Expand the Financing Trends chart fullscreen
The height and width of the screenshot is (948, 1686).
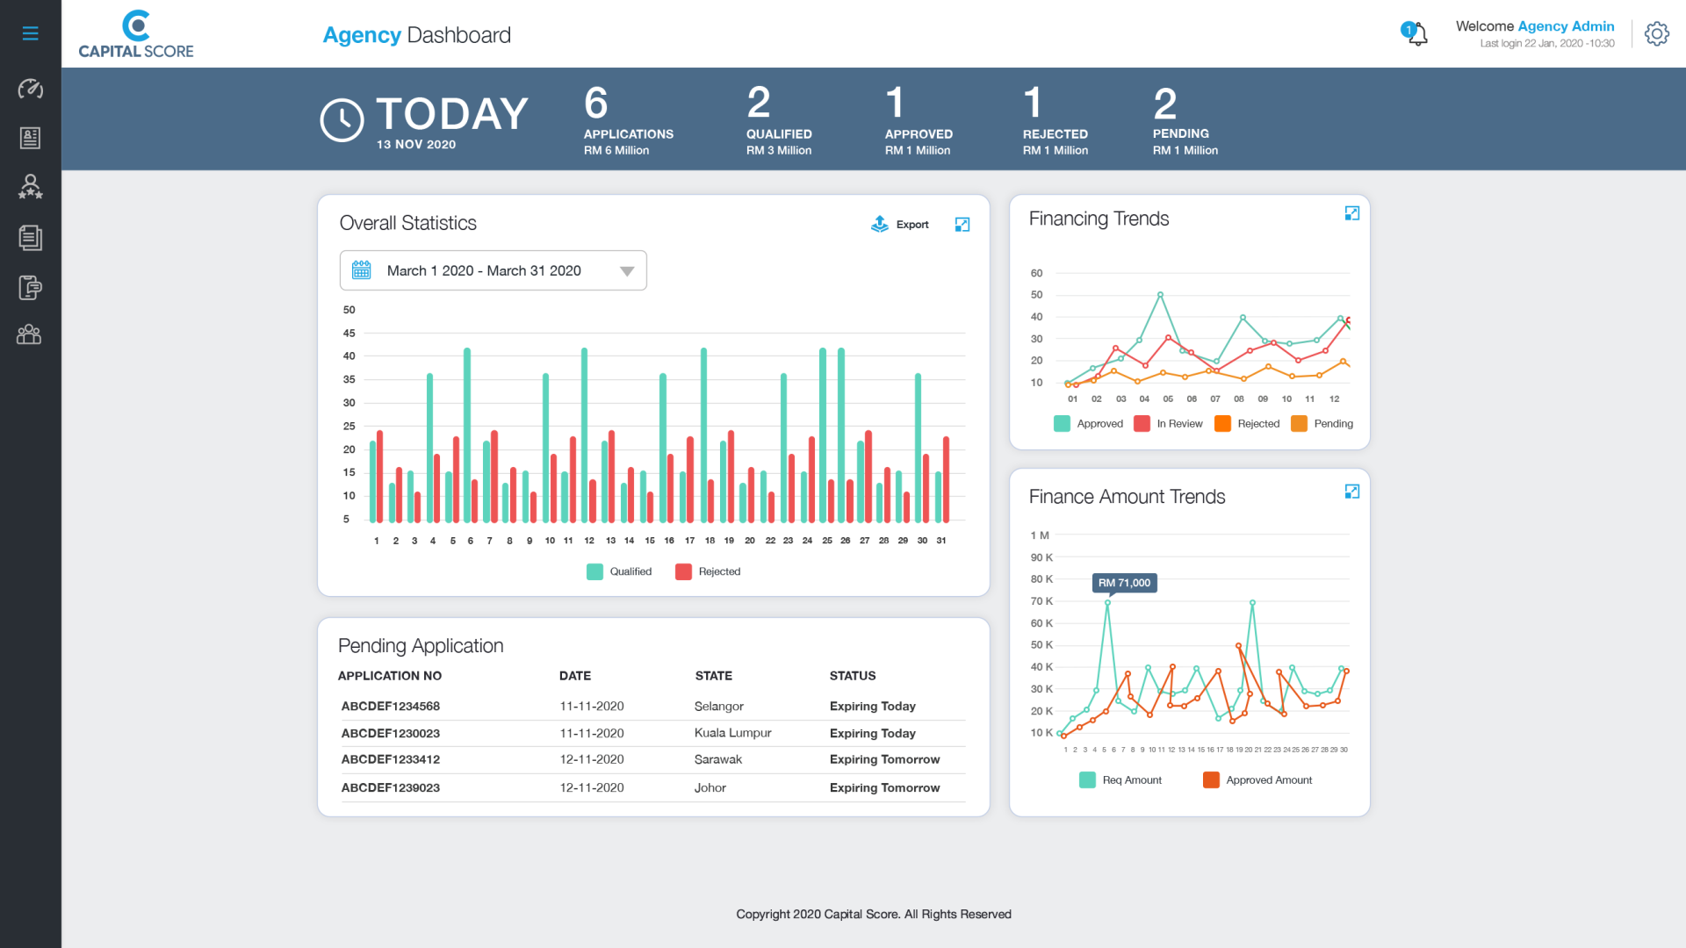click(1351, 212)
